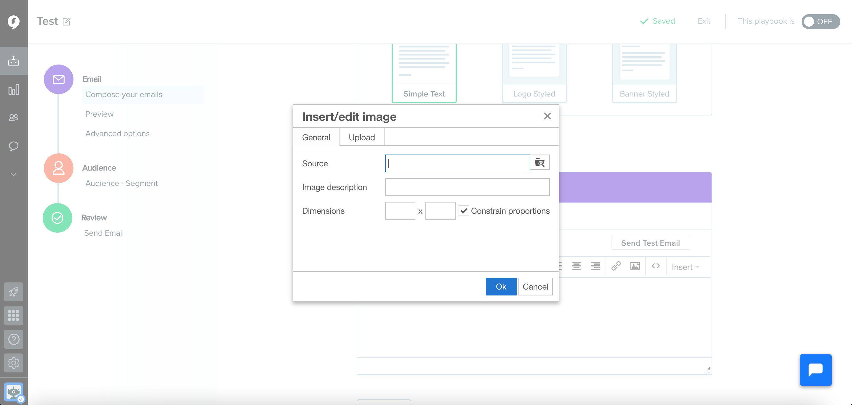This screenshot has width=852, height=405.
Task: Focus the dimensions height field
Action: [x=440, y=211]
